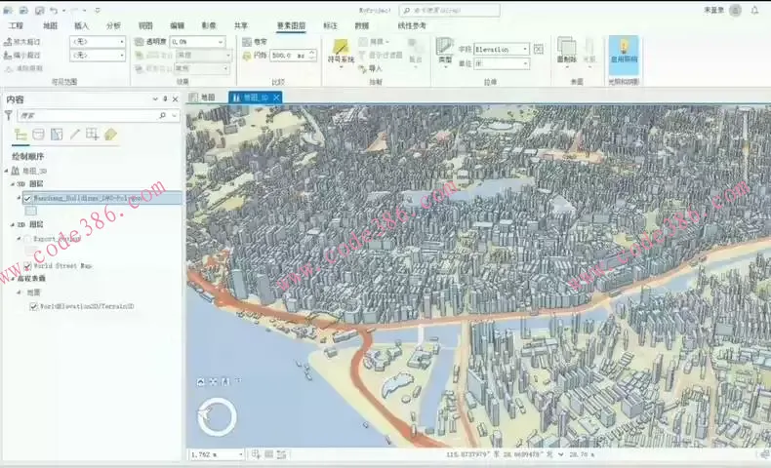Uncheck the Nanchang_Buildings layer checkbox
The image size is (771, 468).
[x=27, y=198]
